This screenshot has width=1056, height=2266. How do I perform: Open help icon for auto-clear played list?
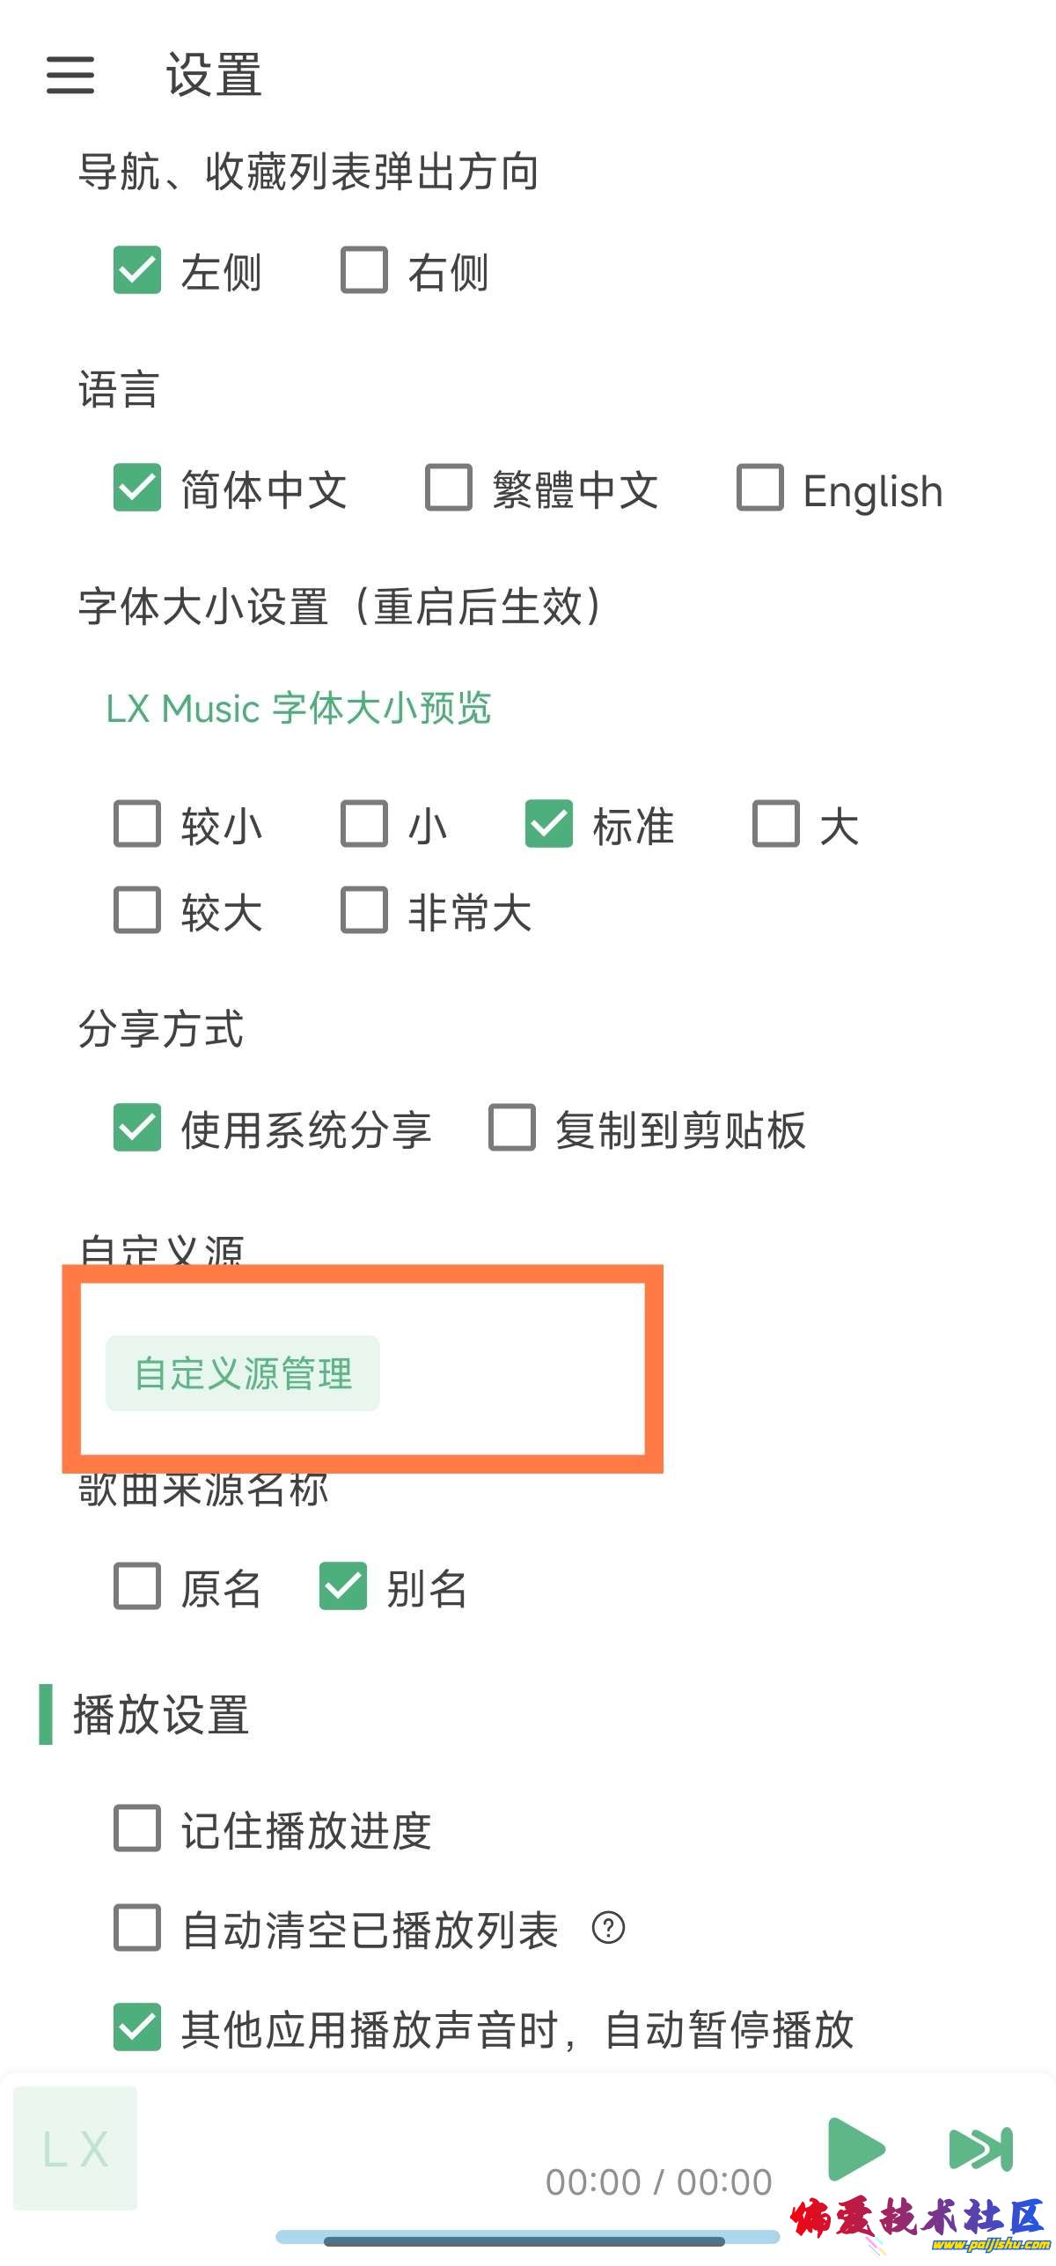(608, 1927)
